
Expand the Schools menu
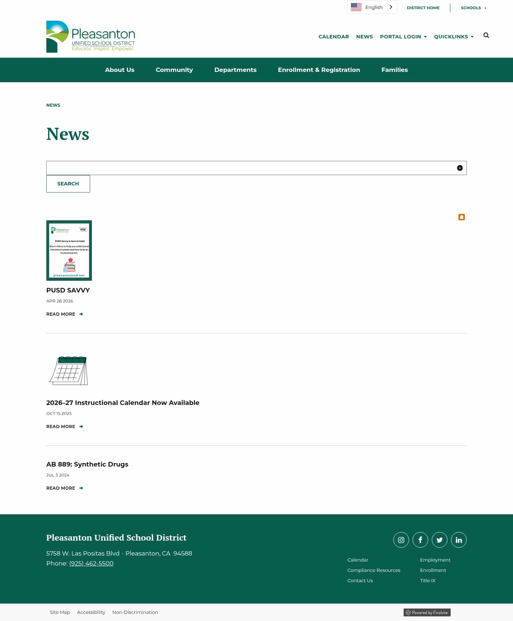473,8
